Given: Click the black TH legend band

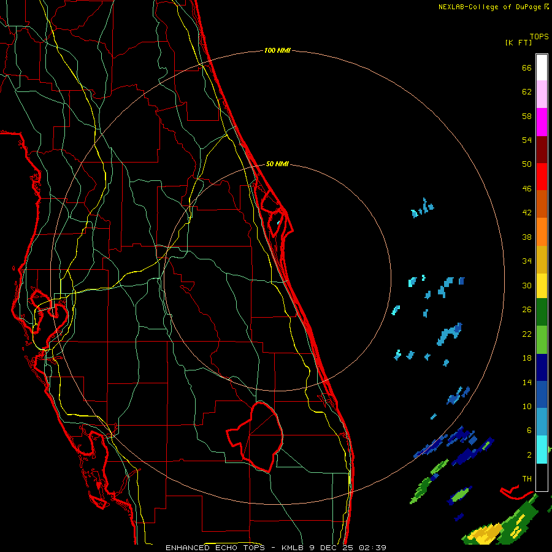Looking at the screenshot, I should 542,477.
